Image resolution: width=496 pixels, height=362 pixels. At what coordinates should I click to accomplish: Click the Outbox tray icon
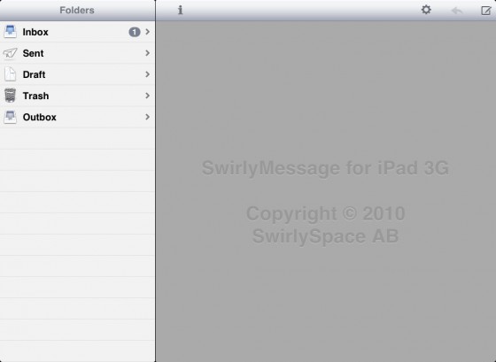point(10,117)
